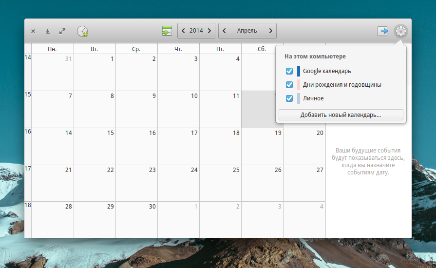Image resolution: width=436 pixels, height=268 pixels.
Task: Go to next year after 2014
Action: [209, 31]
